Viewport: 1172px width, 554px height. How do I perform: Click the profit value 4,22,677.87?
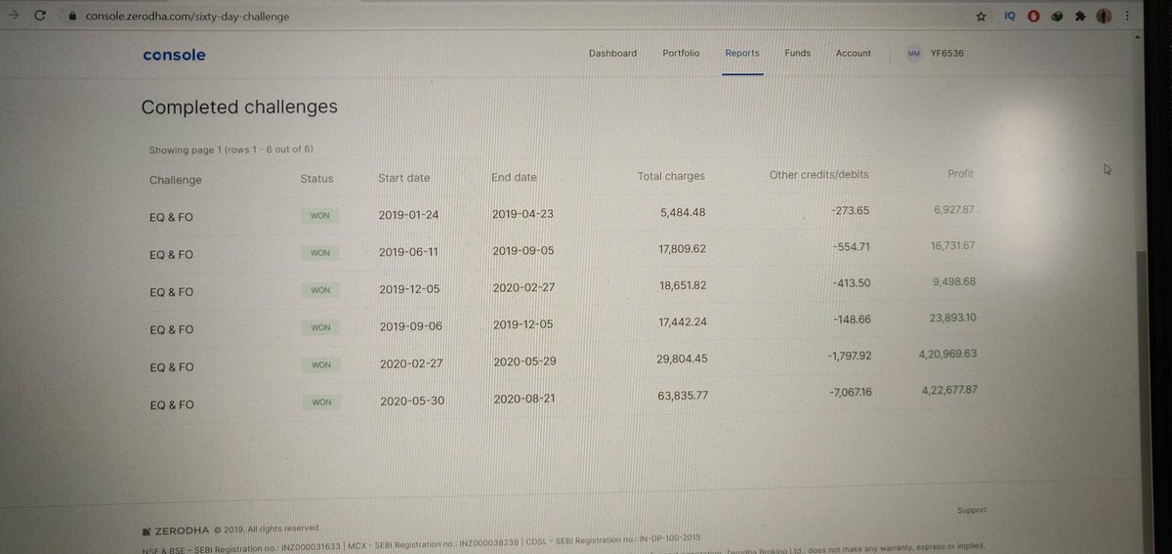click(x=949, y=389)
